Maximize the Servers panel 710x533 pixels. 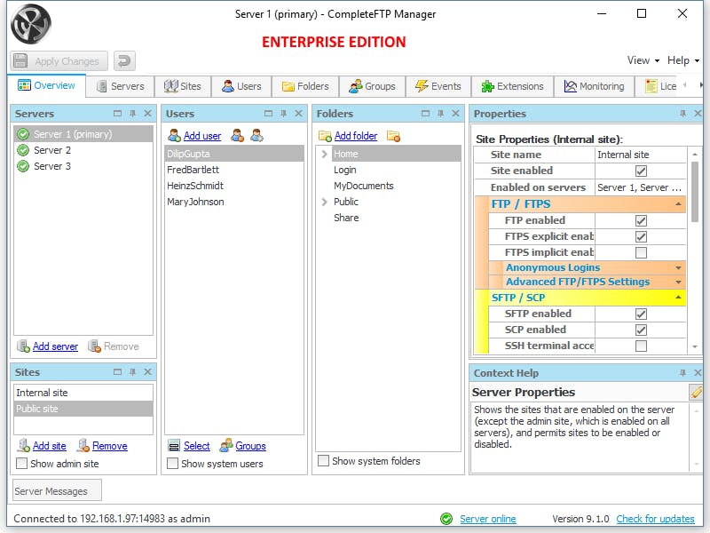point(118,114)
